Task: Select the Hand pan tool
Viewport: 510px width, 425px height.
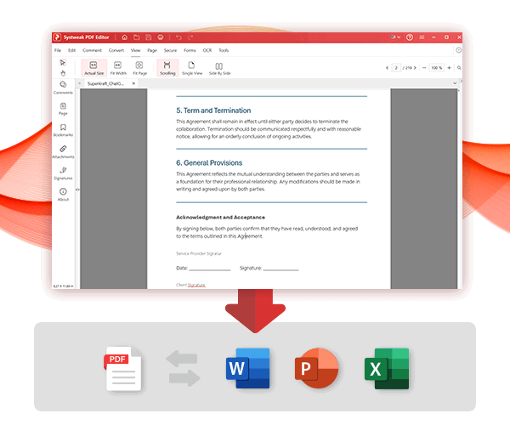Action: pos(63,73)
